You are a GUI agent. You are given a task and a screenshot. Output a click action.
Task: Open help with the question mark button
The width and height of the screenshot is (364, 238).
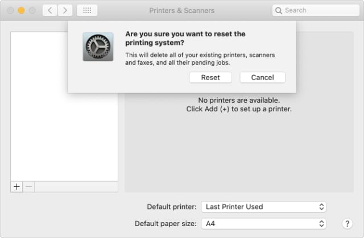click(x=348, y=224)
